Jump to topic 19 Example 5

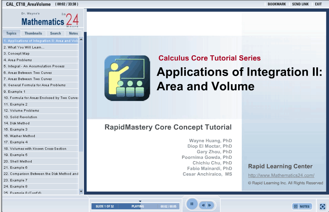(x=41, y=155)
